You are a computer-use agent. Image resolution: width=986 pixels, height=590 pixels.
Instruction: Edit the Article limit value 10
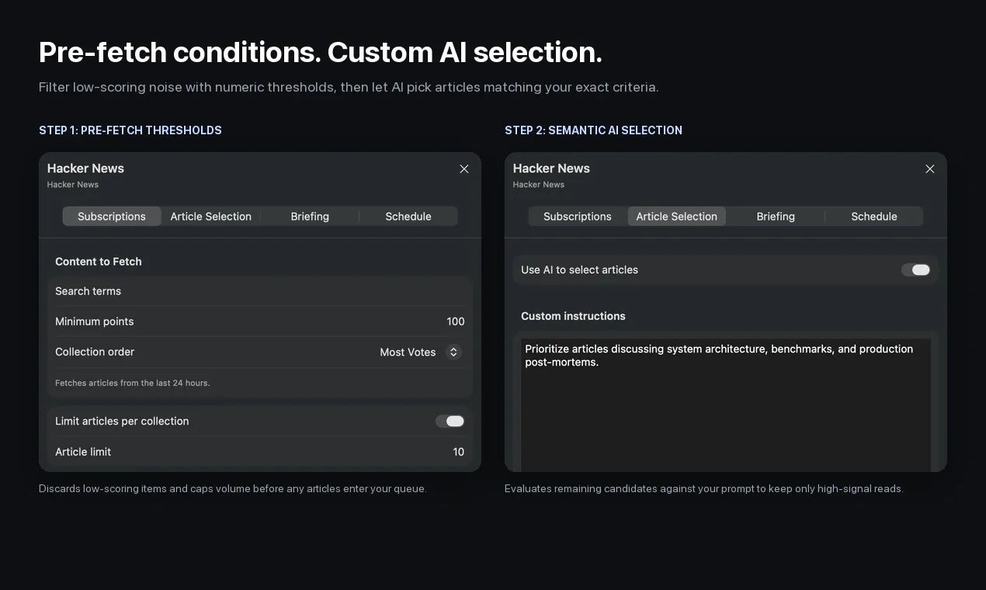pos(459,452)
